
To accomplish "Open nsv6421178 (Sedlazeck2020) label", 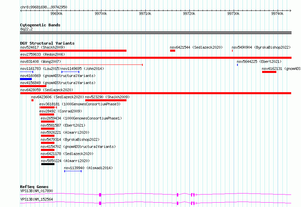I will tap(67, 154).
